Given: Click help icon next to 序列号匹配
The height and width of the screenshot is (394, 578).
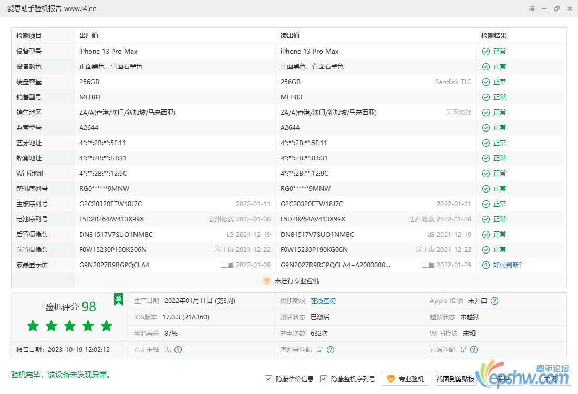Looking at the screenshot, I should click(x=331, y=350).
